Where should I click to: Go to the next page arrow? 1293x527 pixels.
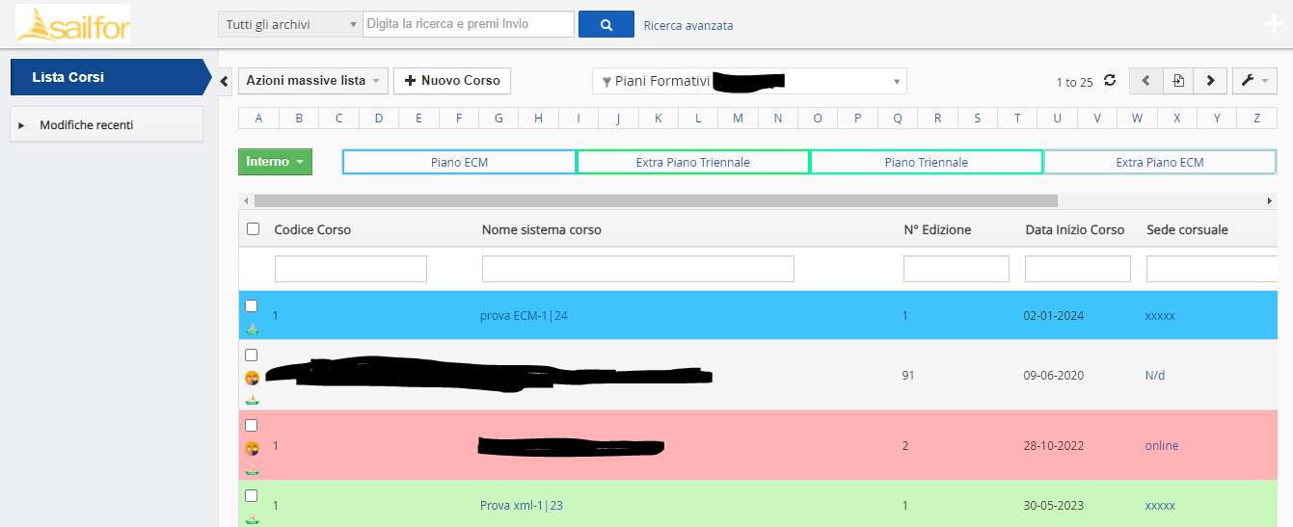(x=1210, y=81)
